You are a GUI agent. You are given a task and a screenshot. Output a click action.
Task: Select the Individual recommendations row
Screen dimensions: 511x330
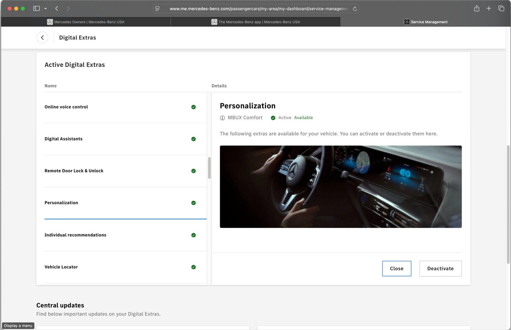tap(75, 235)
